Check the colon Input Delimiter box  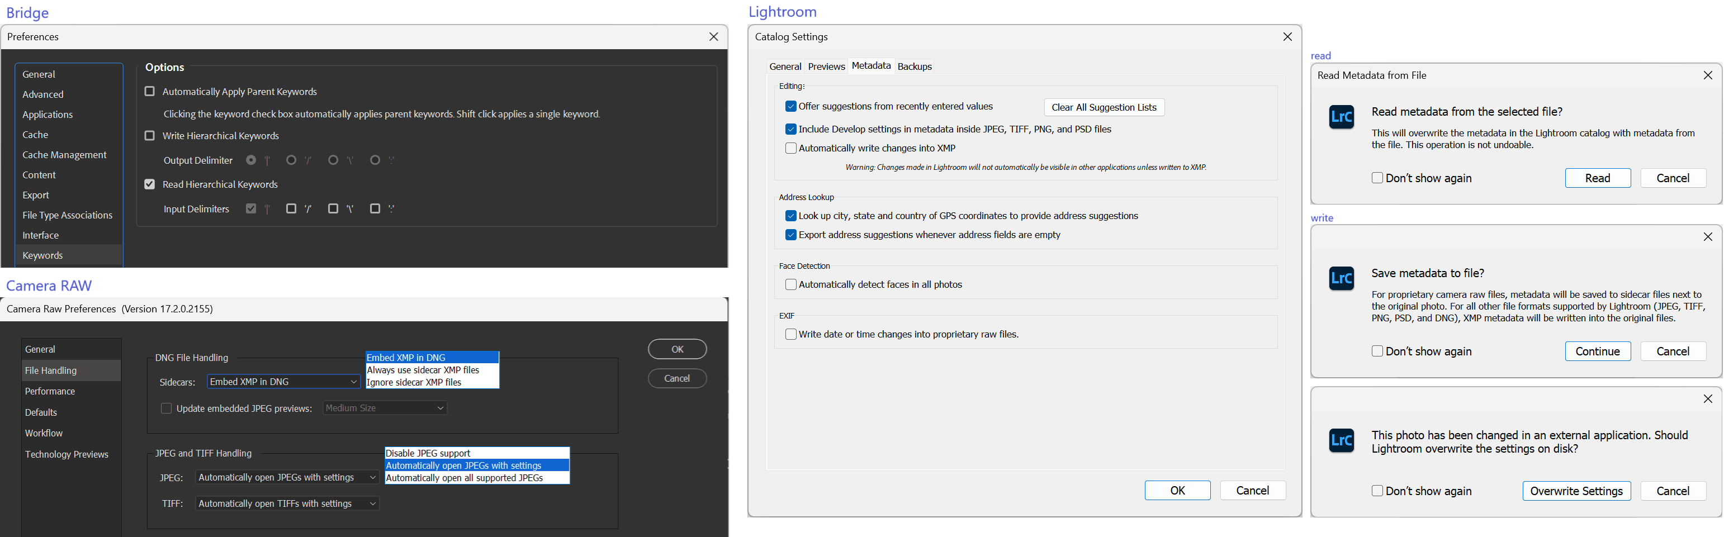[x=376, y=208]
